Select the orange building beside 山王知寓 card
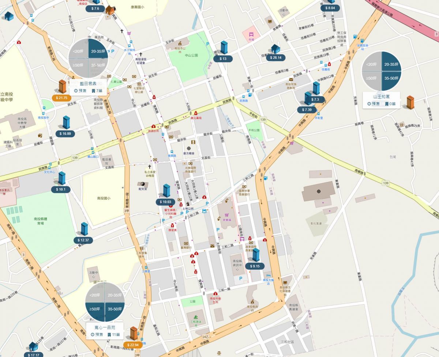 pyautogui.click(x=410, y=102)
